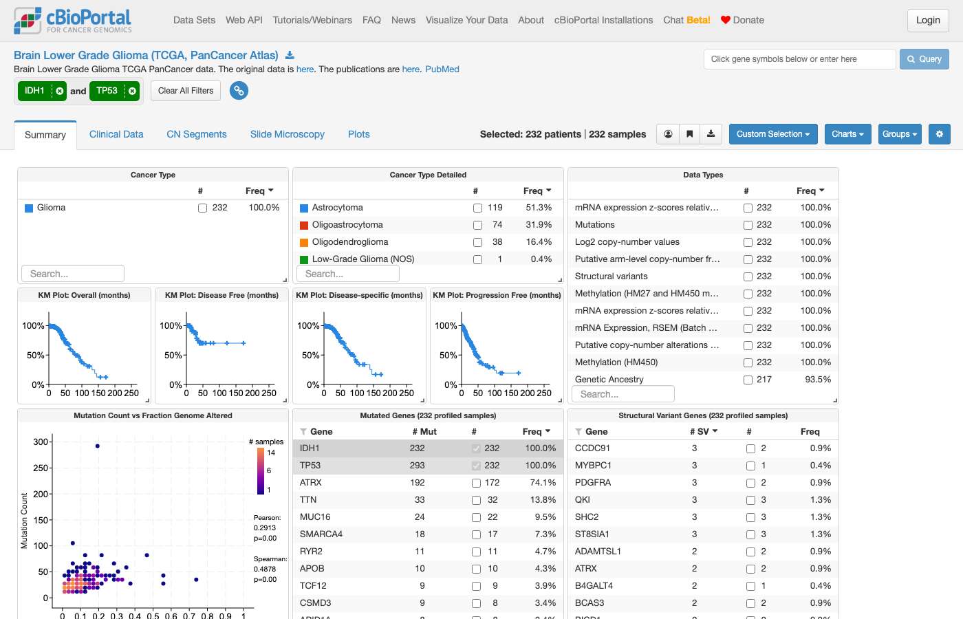Sort Structural Variant Genes by # SV
The height and width of the screenshot is (619, 963).
(704, 431)
